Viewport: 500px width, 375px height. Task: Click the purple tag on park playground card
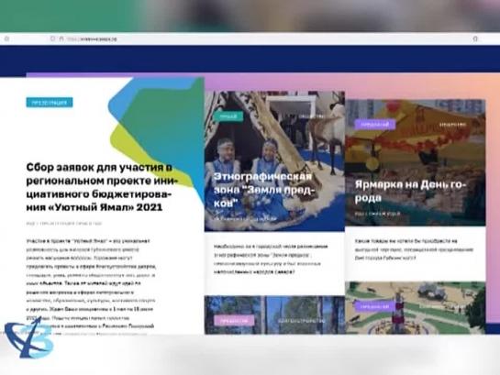375,306
